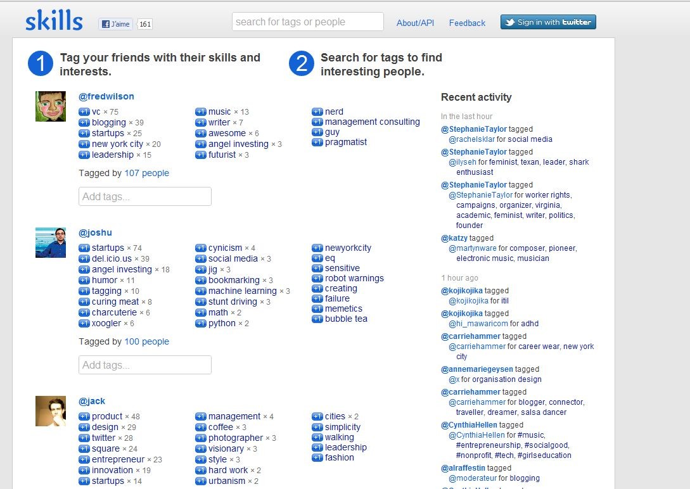Upvote the xoogler tag with +1

click(x=84, y=323)
